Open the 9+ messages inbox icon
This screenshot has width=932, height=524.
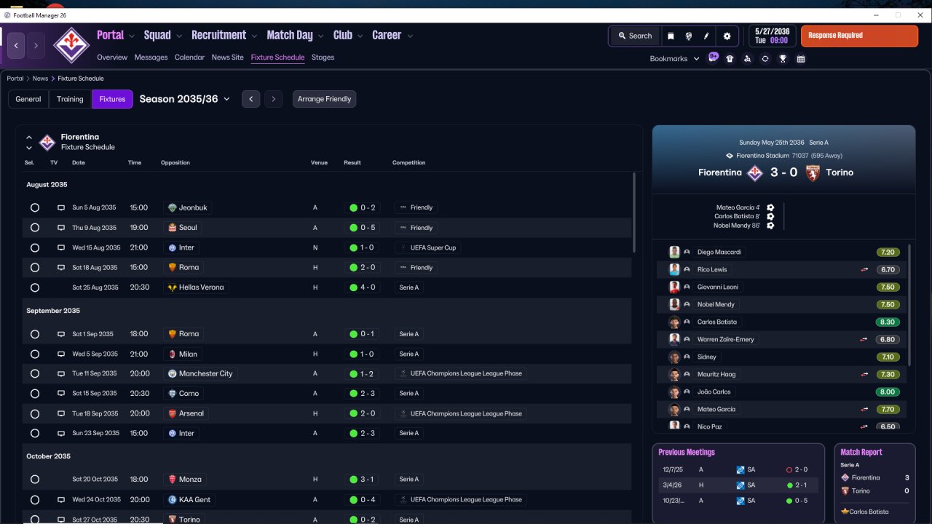pyautogui.click(x=713, y=57)
